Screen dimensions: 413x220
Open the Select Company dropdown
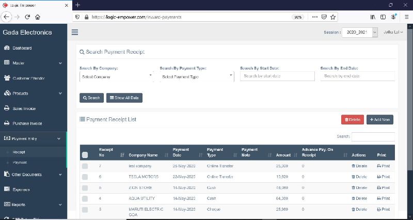coord(116,76)
